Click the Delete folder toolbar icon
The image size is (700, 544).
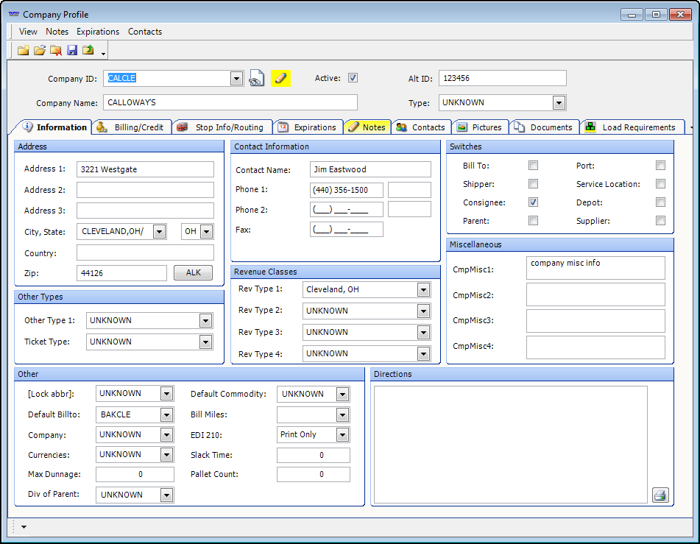[56, 50]
